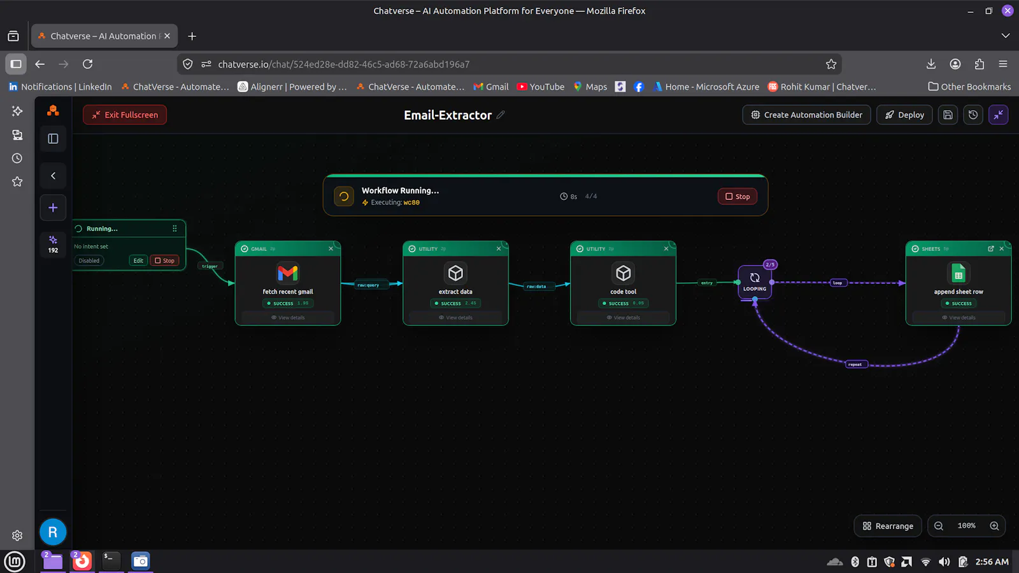Viewport: 1019px width, 573px height.
Task: Close the SHEETS append sheet row node
Action: point(1002,249)
